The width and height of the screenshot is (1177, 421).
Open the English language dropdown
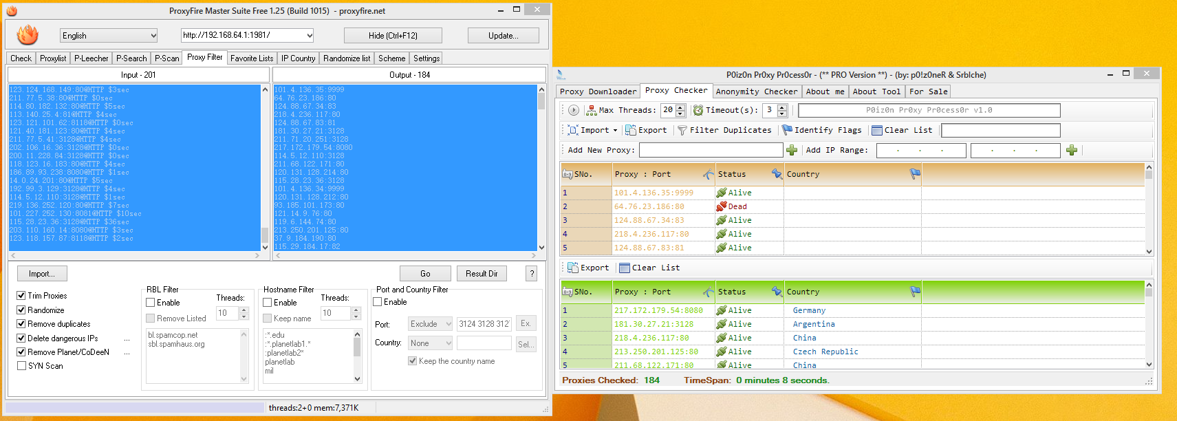click(153, 36)
